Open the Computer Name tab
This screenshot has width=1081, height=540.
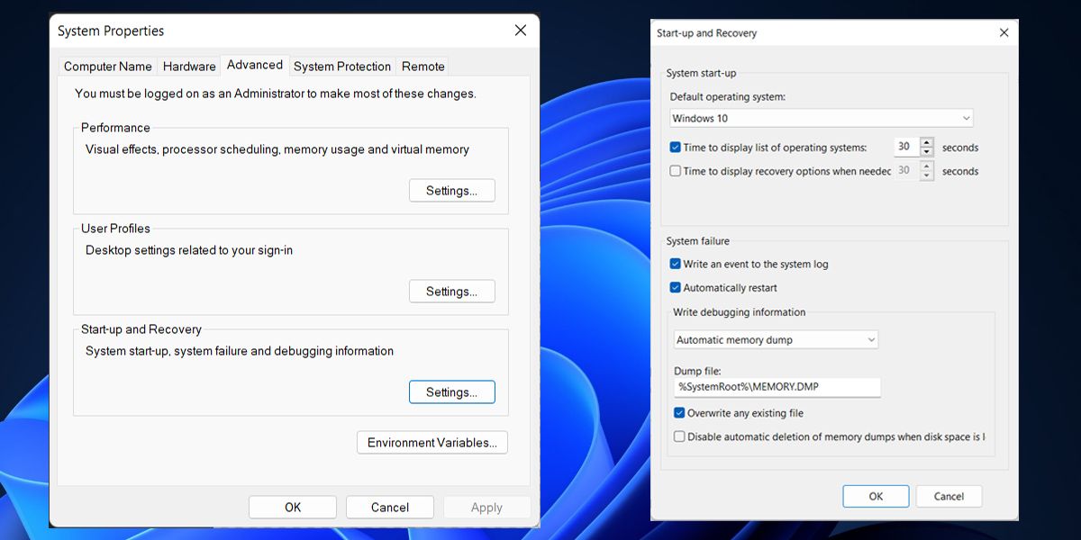pos(108,67)
